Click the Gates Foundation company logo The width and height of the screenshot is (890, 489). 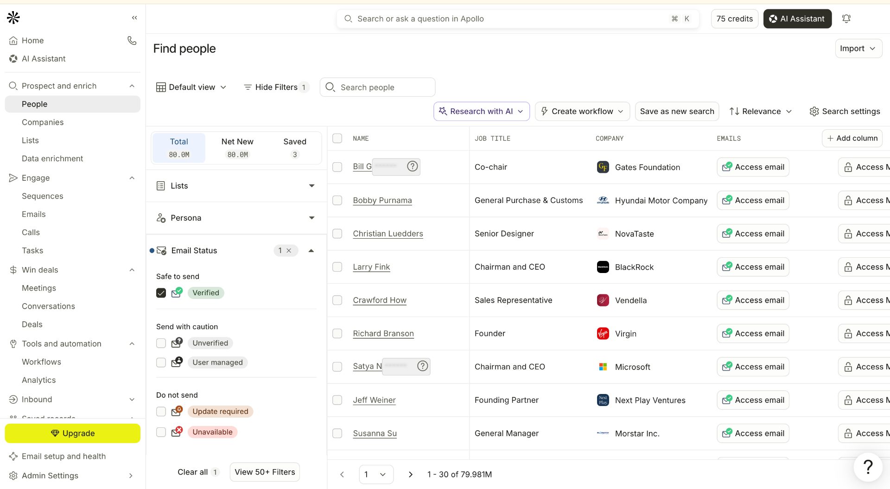pyautogui.click(x=603, y=167)
